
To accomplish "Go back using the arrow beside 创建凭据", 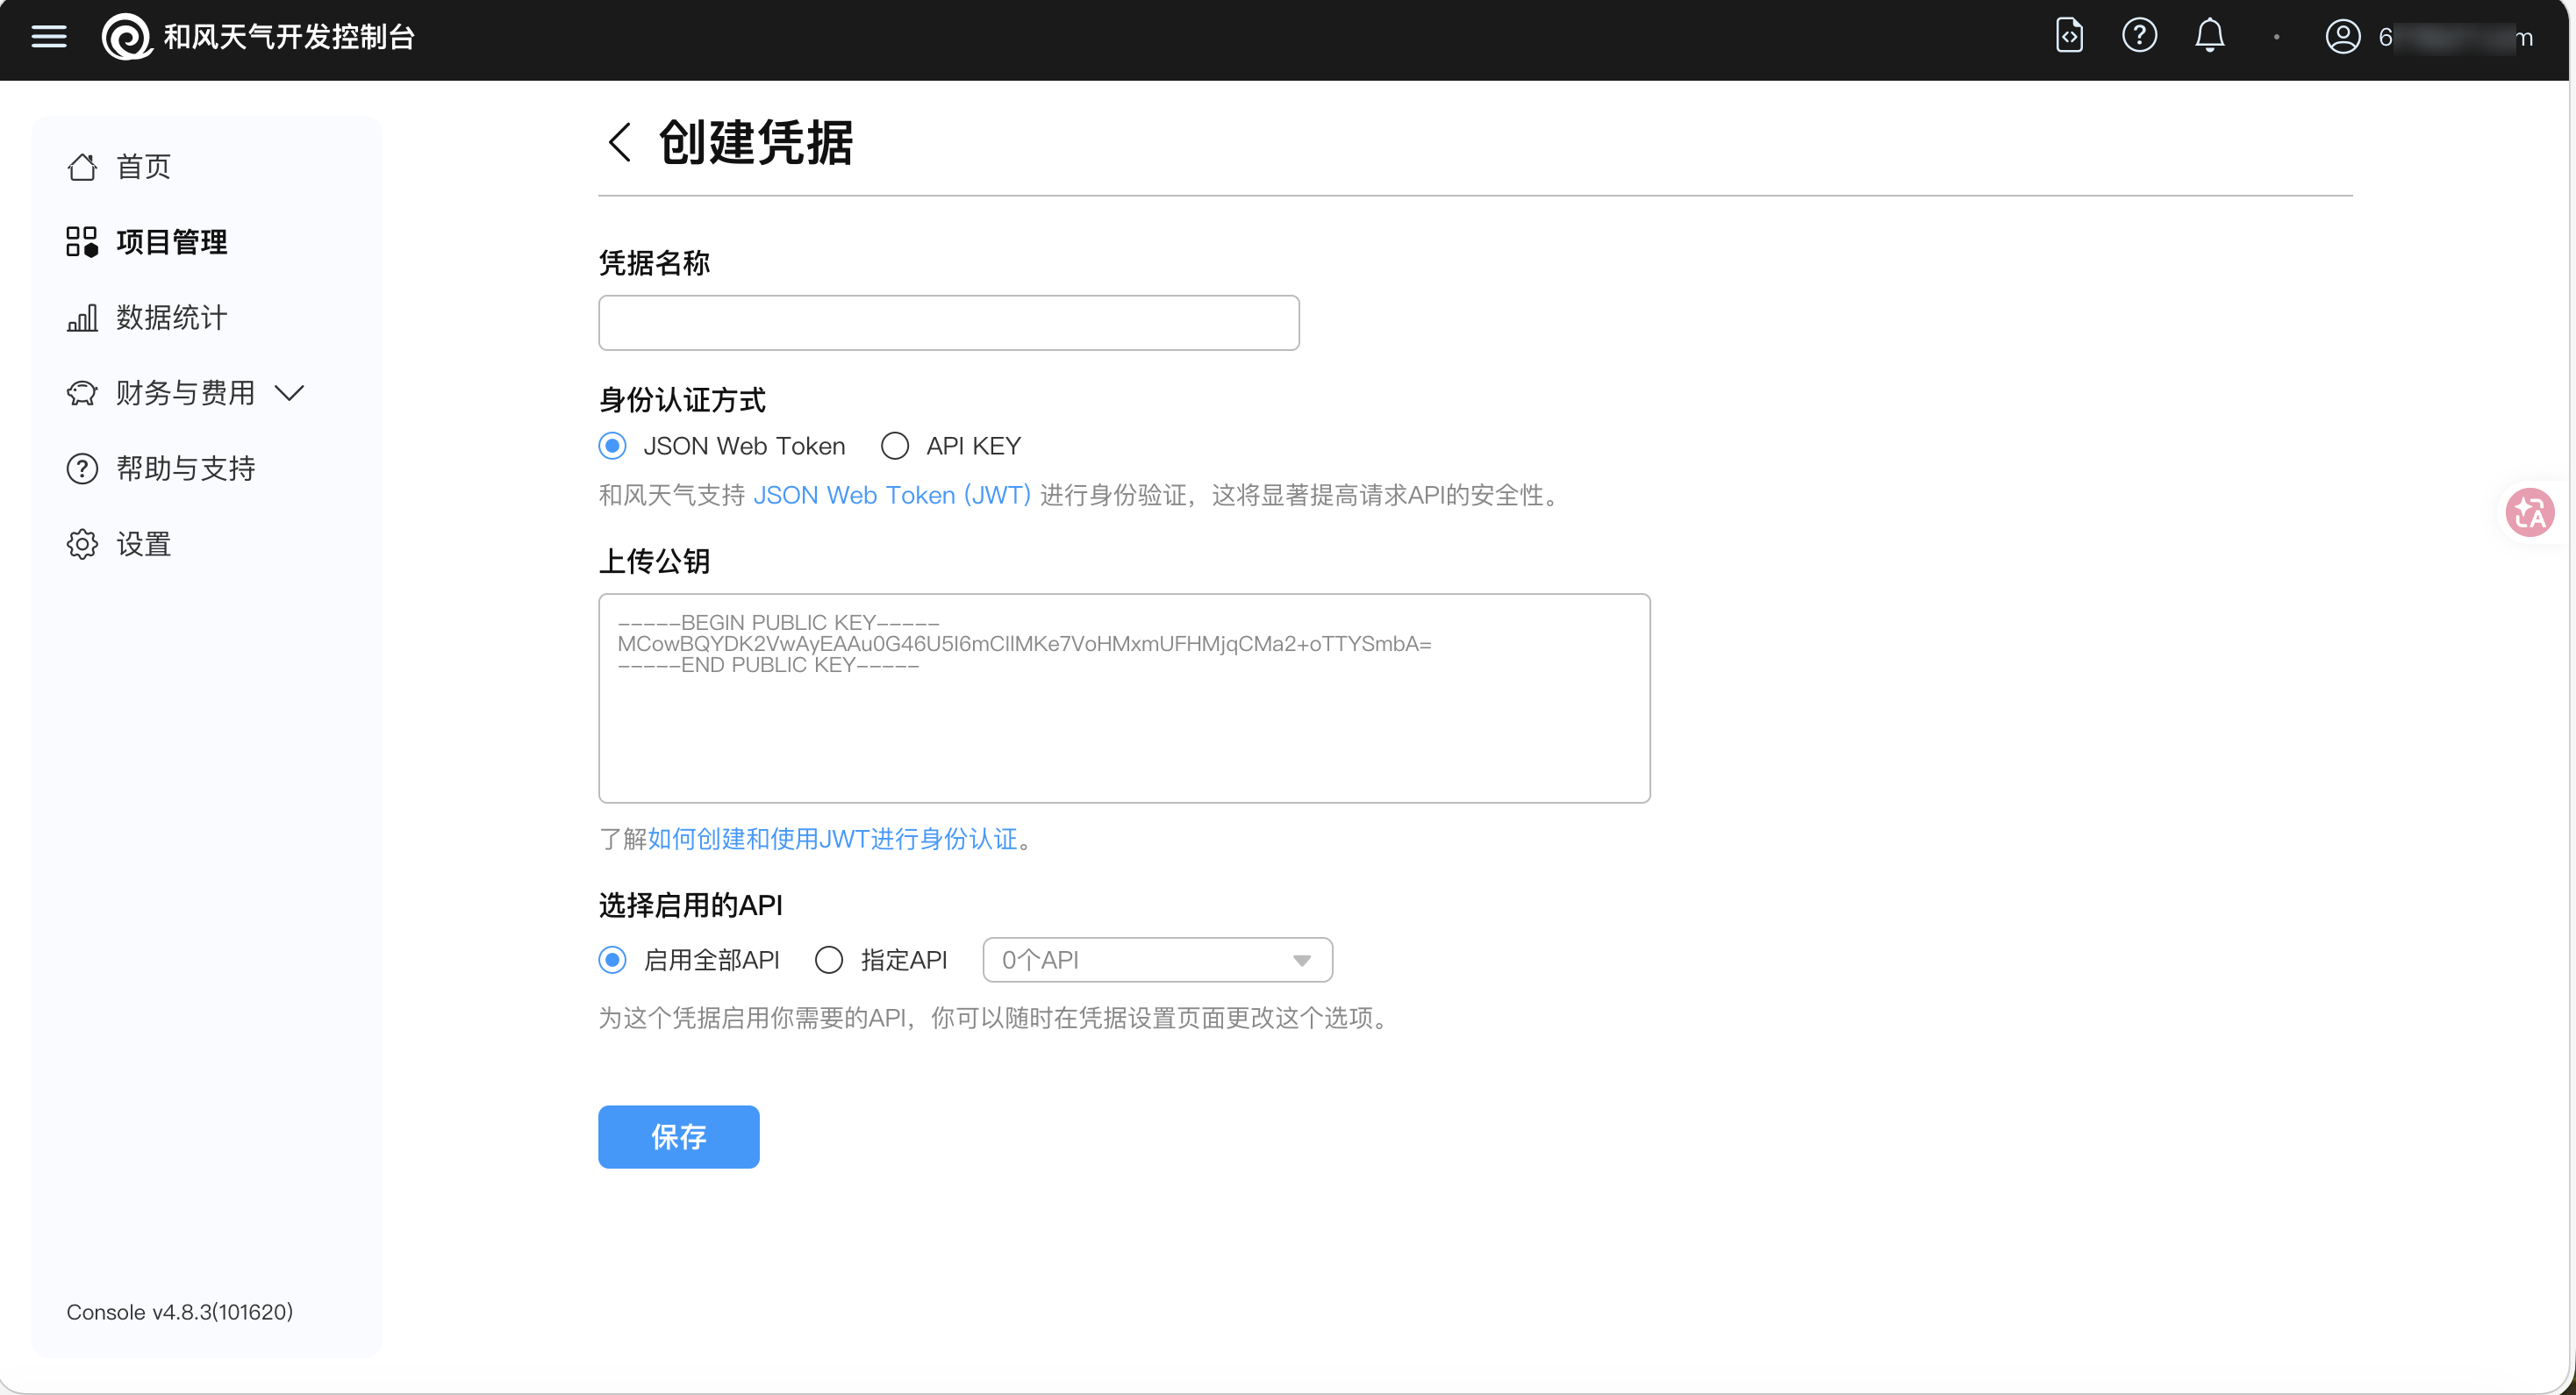I will pyautogui.click(x=620, y=142).
